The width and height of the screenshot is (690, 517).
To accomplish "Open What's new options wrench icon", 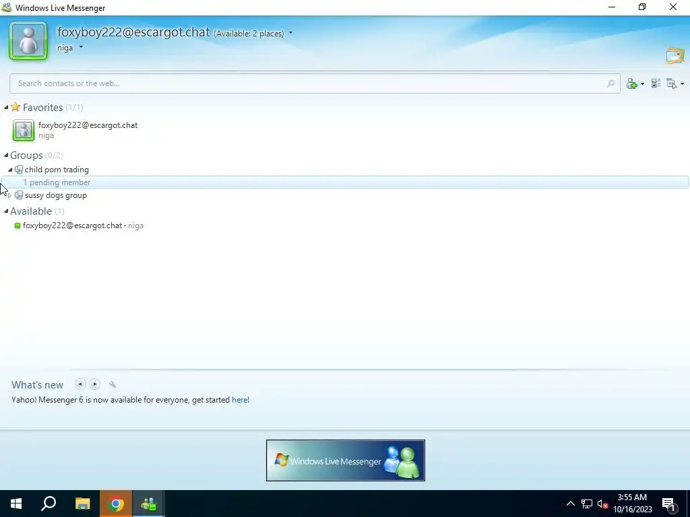I will [x=113, y=384].
